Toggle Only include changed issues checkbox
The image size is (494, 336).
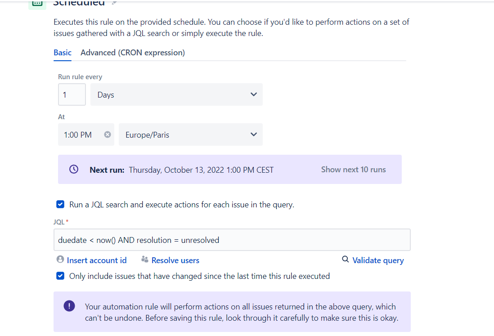click(60, 276)
